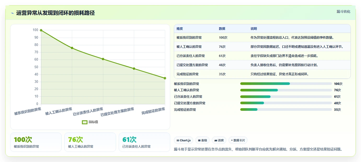The height and width of the screenshot is (162, 361).
Task: Select the 数据卡片 chip
Action: click(238, 140)
